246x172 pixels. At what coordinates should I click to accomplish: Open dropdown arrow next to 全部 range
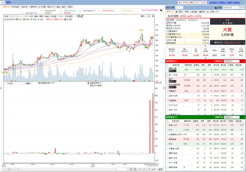pyautogui.click(x=157, y=169)
